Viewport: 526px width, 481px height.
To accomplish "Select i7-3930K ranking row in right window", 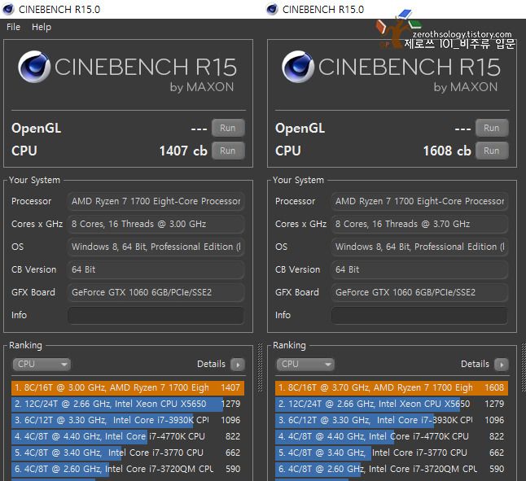I will click(392, 420).
